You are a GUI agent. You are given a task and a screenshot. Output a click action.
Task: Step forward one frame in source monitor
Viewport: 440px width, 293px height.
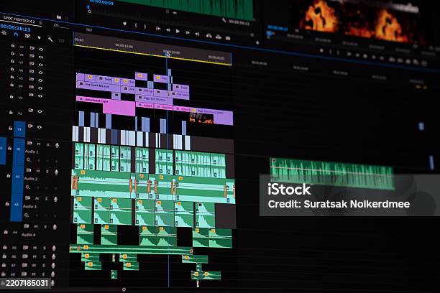[x=188, y=32]
